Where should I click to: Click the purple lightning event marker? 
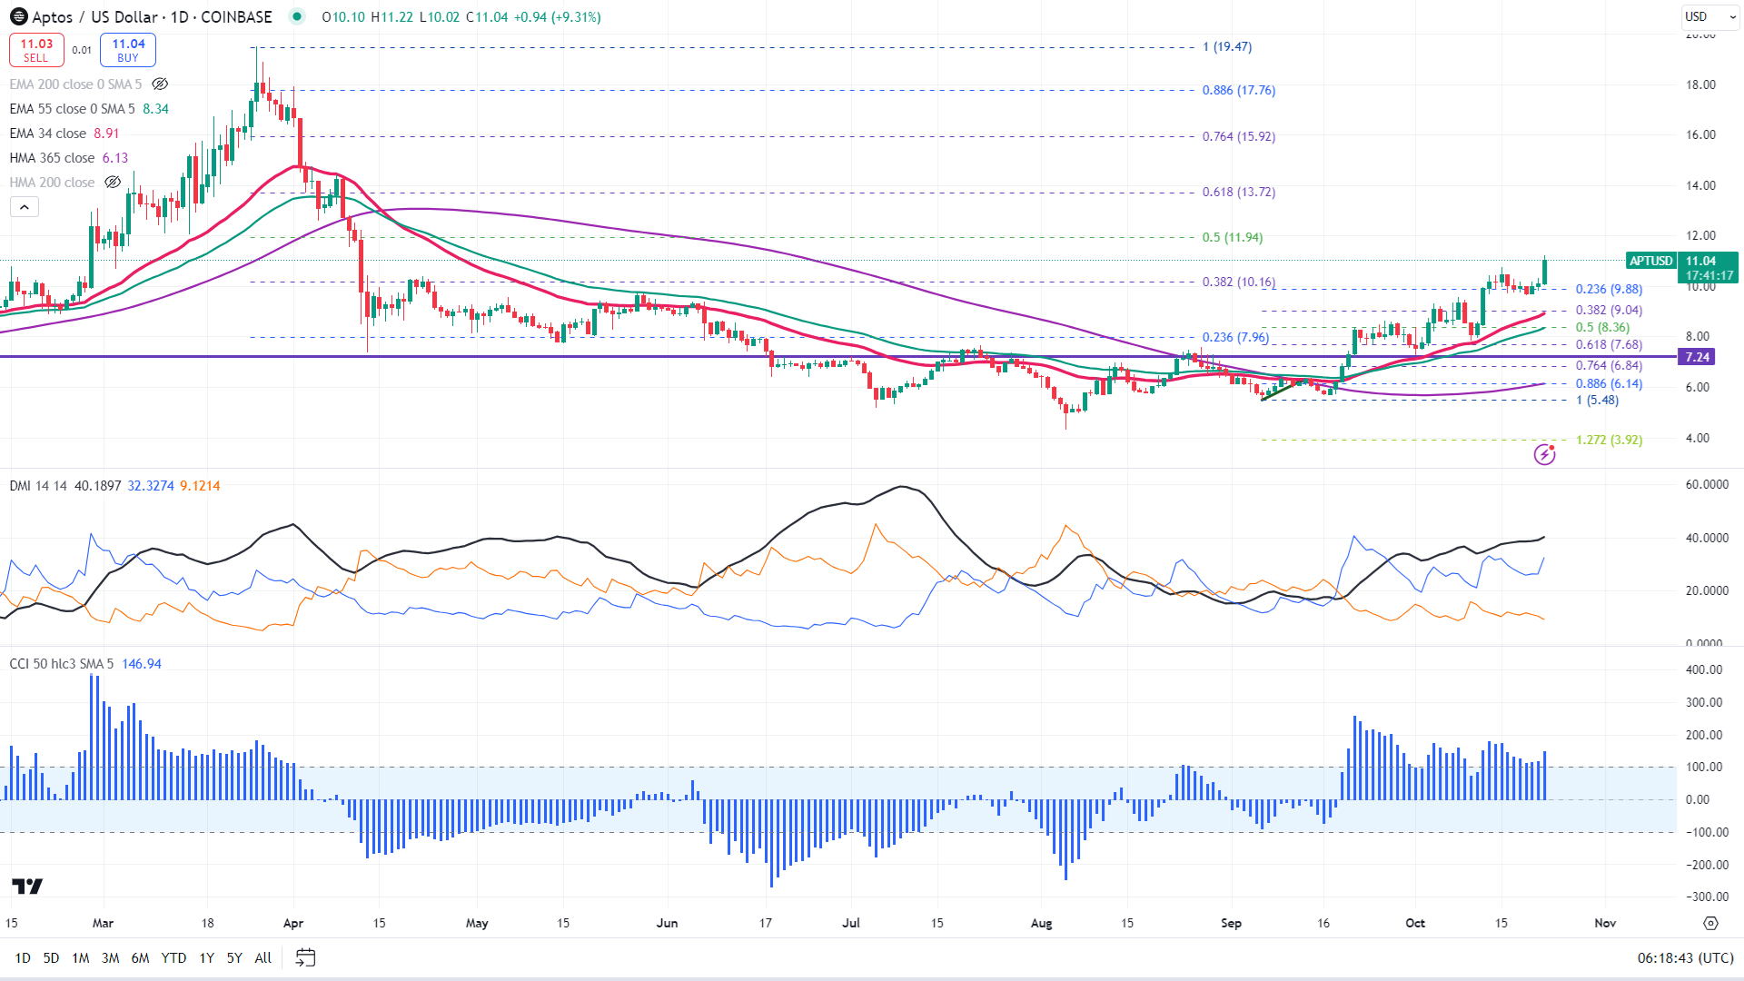coord(1544,454)
